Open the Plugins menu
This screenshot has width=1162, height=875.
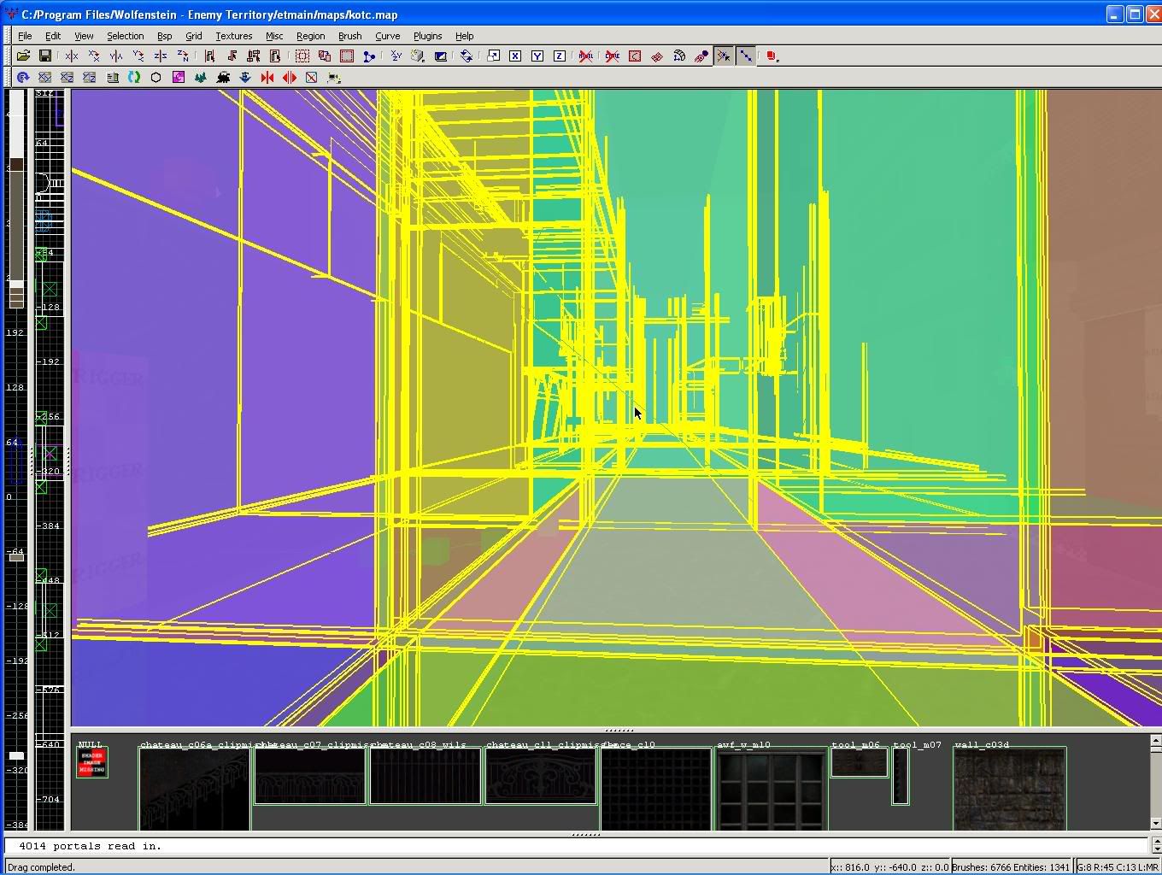point(427,36)
